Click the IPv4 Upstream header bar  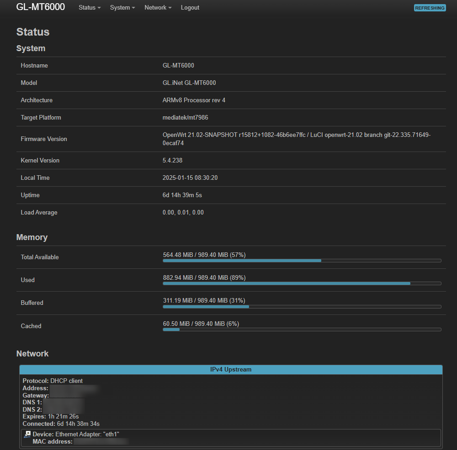(x=231, y=369)
